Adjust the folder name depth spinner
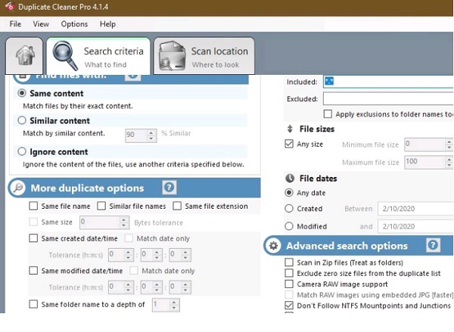The width and height of the screenshot is (454, 332). tap(175, 304)
